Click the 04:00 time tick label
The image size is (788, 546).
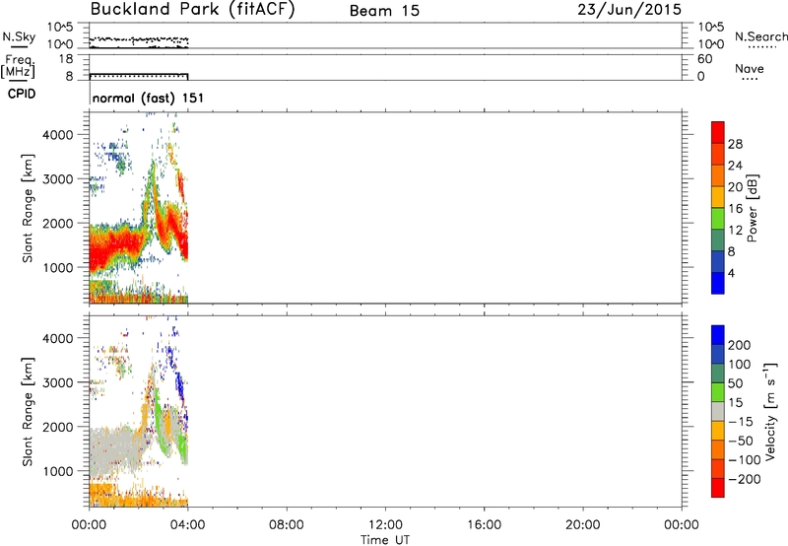coord(187,525)
